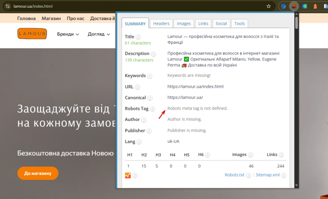Show help for Robots Tag field

[x=153, y=109]
